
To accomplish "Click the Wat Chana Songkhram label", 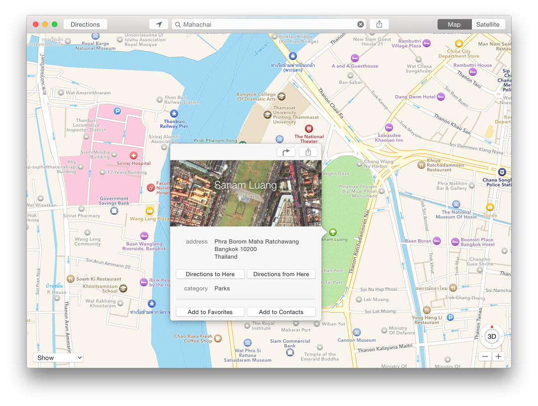I will [418, 69].
